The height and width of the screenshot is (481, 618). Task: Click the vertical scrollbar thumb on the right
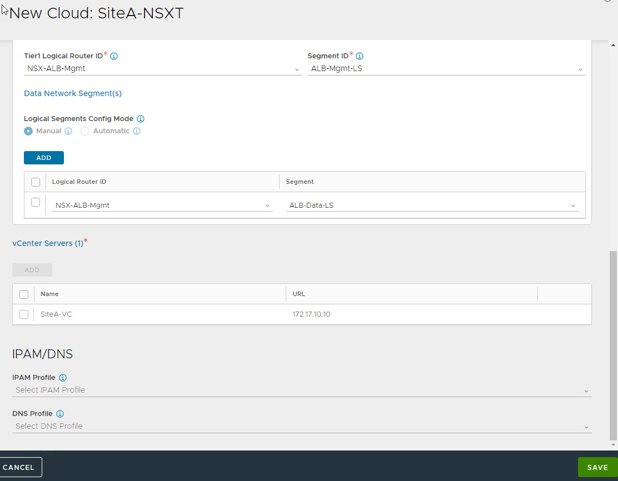pos(613,344)
